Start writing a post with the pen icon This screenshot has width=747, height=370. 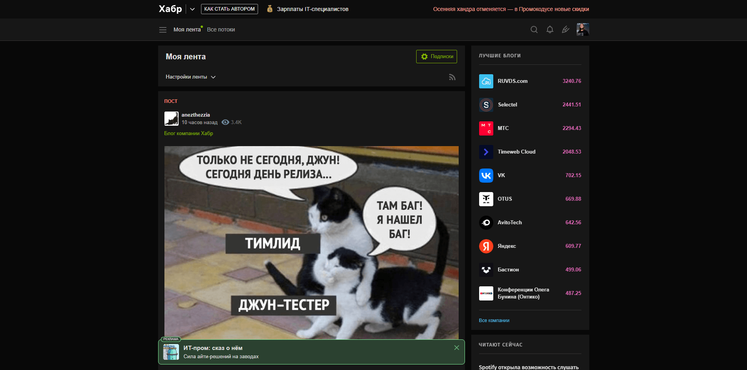tap(566, 29)
